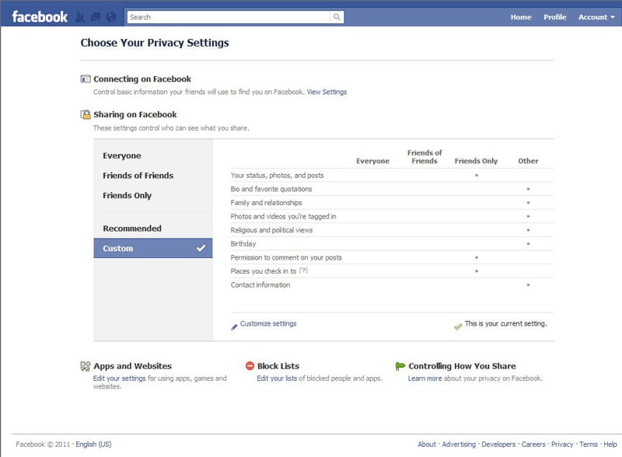Click 'Bio and favorite quotations' row

(392, 189)
